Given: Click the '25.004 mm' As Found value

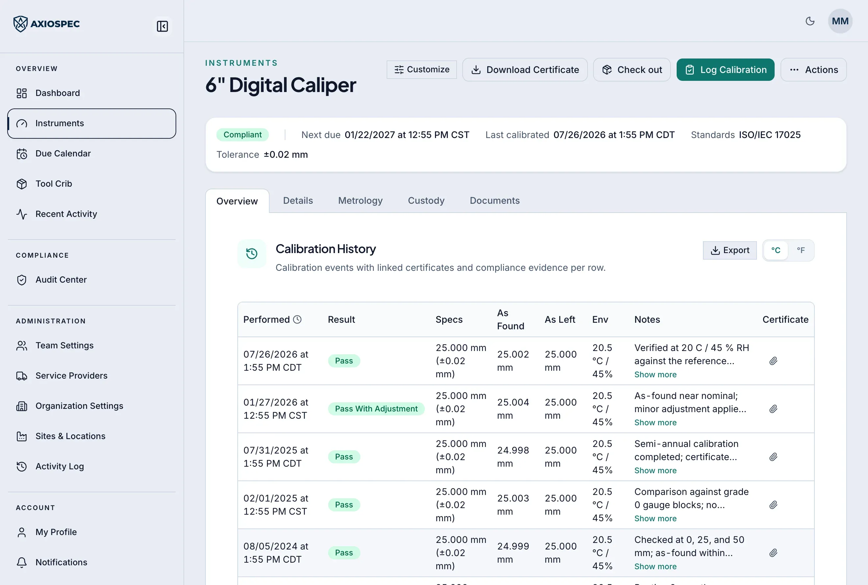Looking at the screenshot, I should (x=513, y=409).
